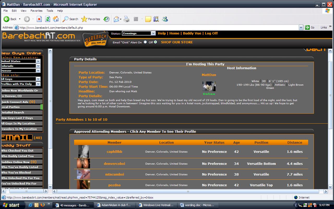The image size is (334, 209).
Task: Expand the Denver city dropdown
Action: 20,71
